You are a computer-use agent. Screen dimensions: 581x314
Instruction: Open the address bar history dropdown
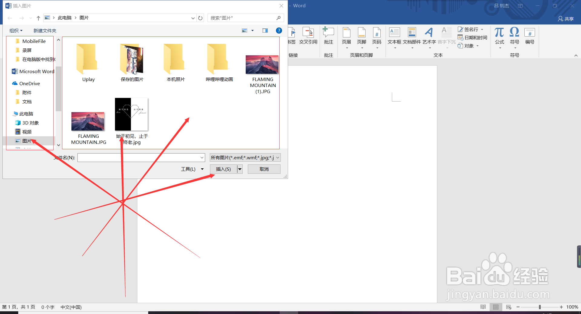[x=193, y=18]
